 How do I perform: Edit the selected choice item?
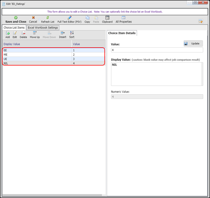15,33
